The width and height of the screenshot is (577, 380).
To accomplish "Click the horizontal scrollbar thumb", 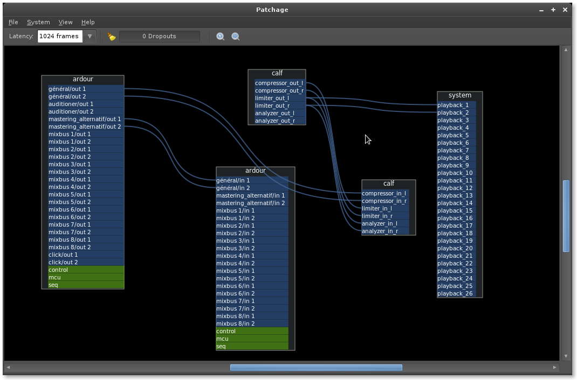I will (316, 368).
